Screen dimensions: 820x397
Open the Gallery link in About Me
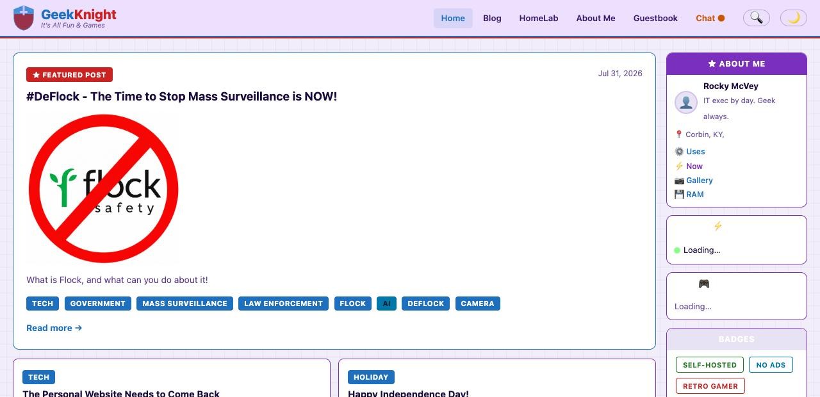[699, 181]
